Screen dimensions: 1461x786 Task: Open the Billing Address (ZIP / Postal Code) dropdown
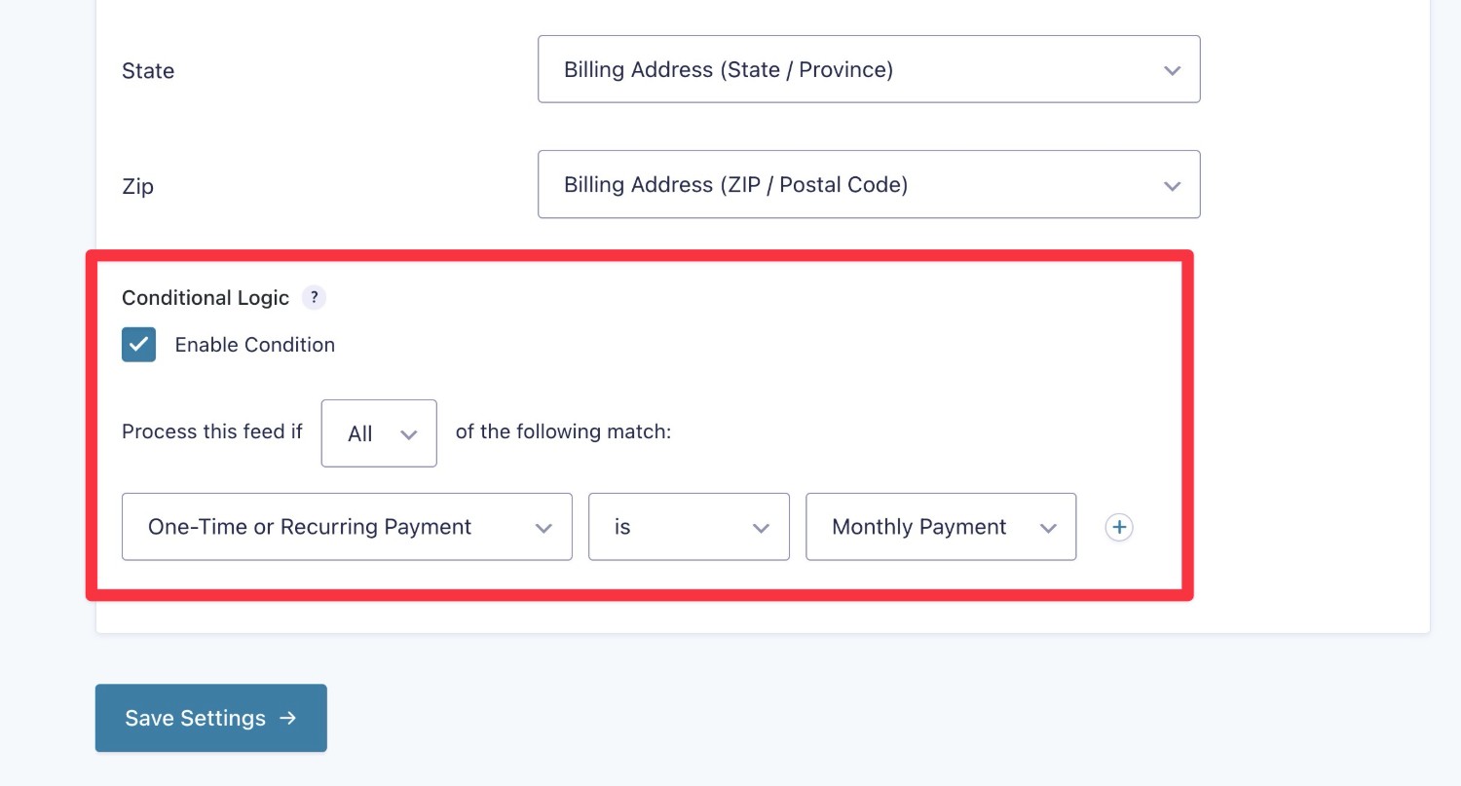click(869, 184)
